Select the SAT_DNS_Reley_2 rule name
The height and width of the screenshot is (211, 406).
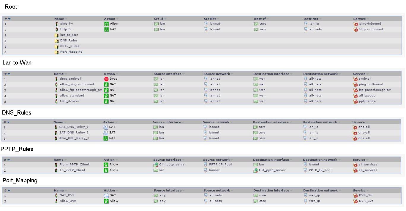coord(74,133)
